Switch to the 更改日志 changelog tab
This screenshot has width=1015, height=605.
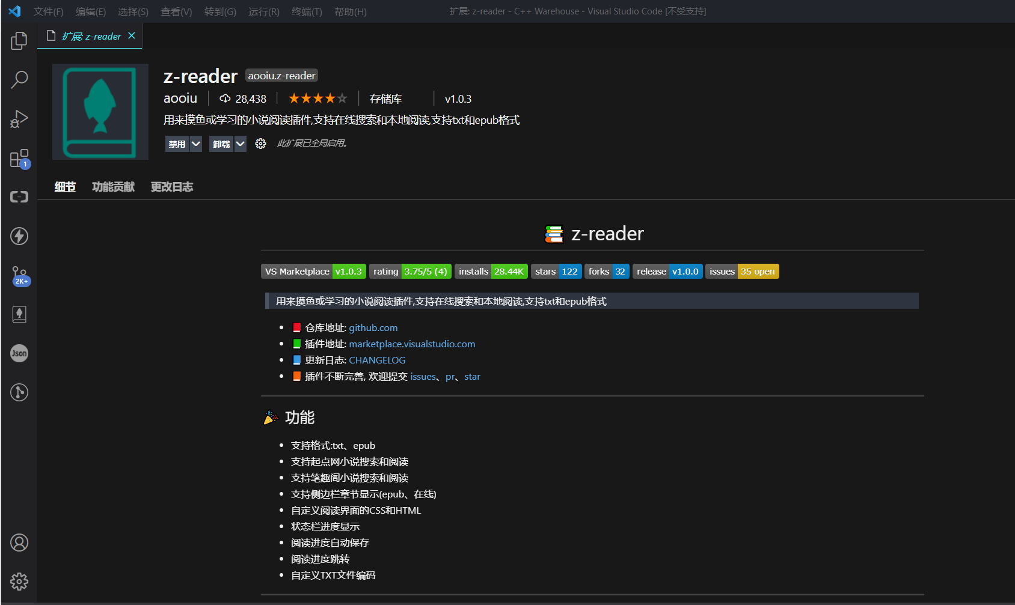pyautogui.click(x=172, y=187)
